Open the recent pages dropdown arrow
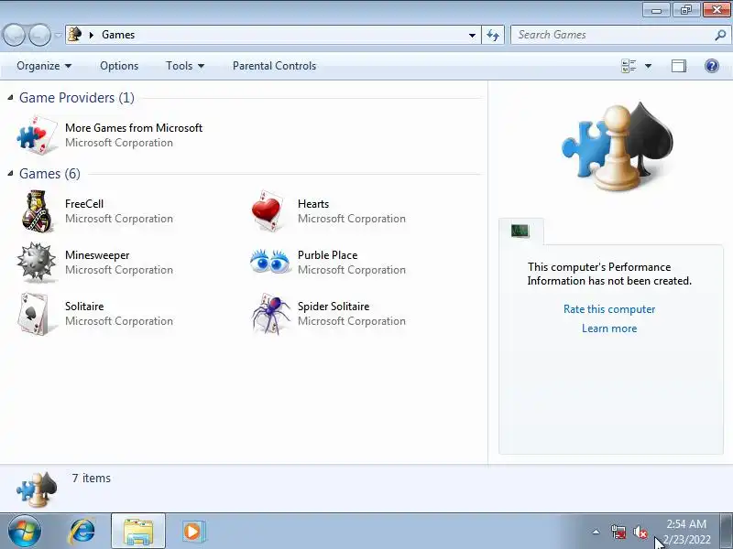733x549 pixels. point(58,35)
